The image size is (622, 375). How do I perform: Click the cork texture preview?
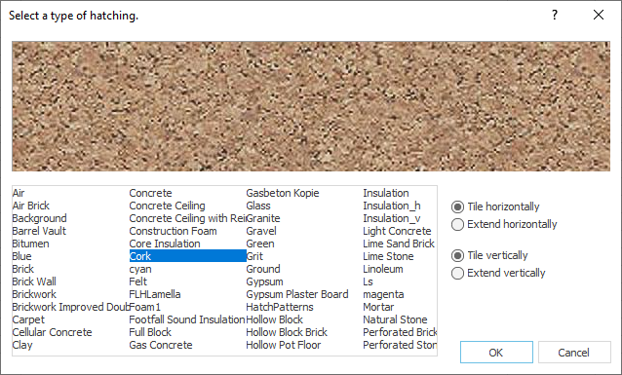311,106
